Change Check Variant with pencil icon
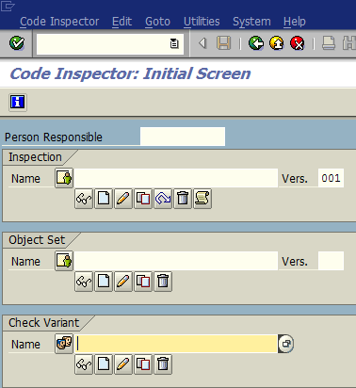Viewport: 356px width, 388px height. [123, 364]
